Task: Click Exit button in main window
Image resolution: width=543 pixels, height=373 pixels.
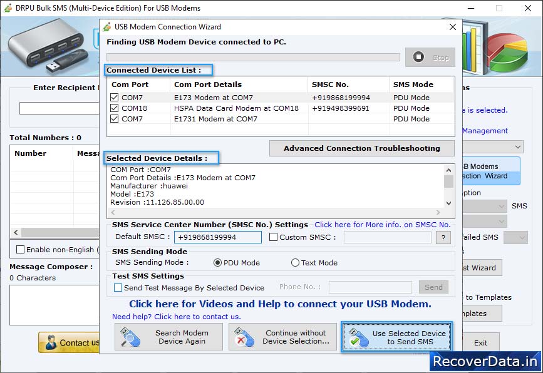Action: 480,342
